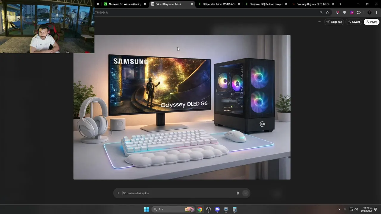Open the Extensions puzzle-piece menu
The image size is (381, 214).
[x=359, y=12]
